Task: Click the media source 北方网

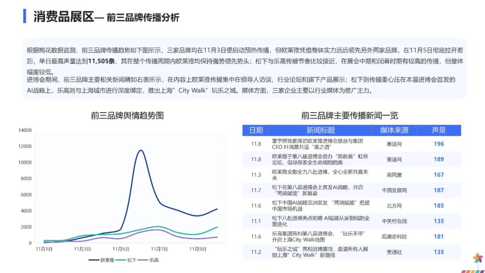Action: [394, 206]
